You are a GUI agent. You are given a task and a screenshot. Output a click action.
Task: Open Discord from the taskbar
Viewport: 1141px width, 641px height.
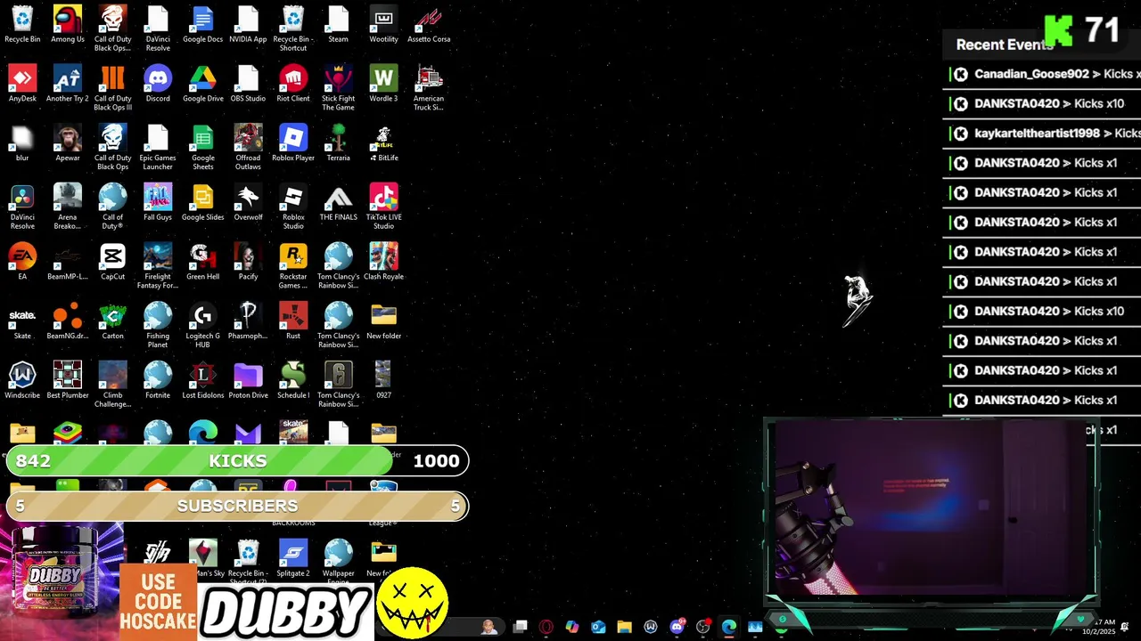(677, 627)
